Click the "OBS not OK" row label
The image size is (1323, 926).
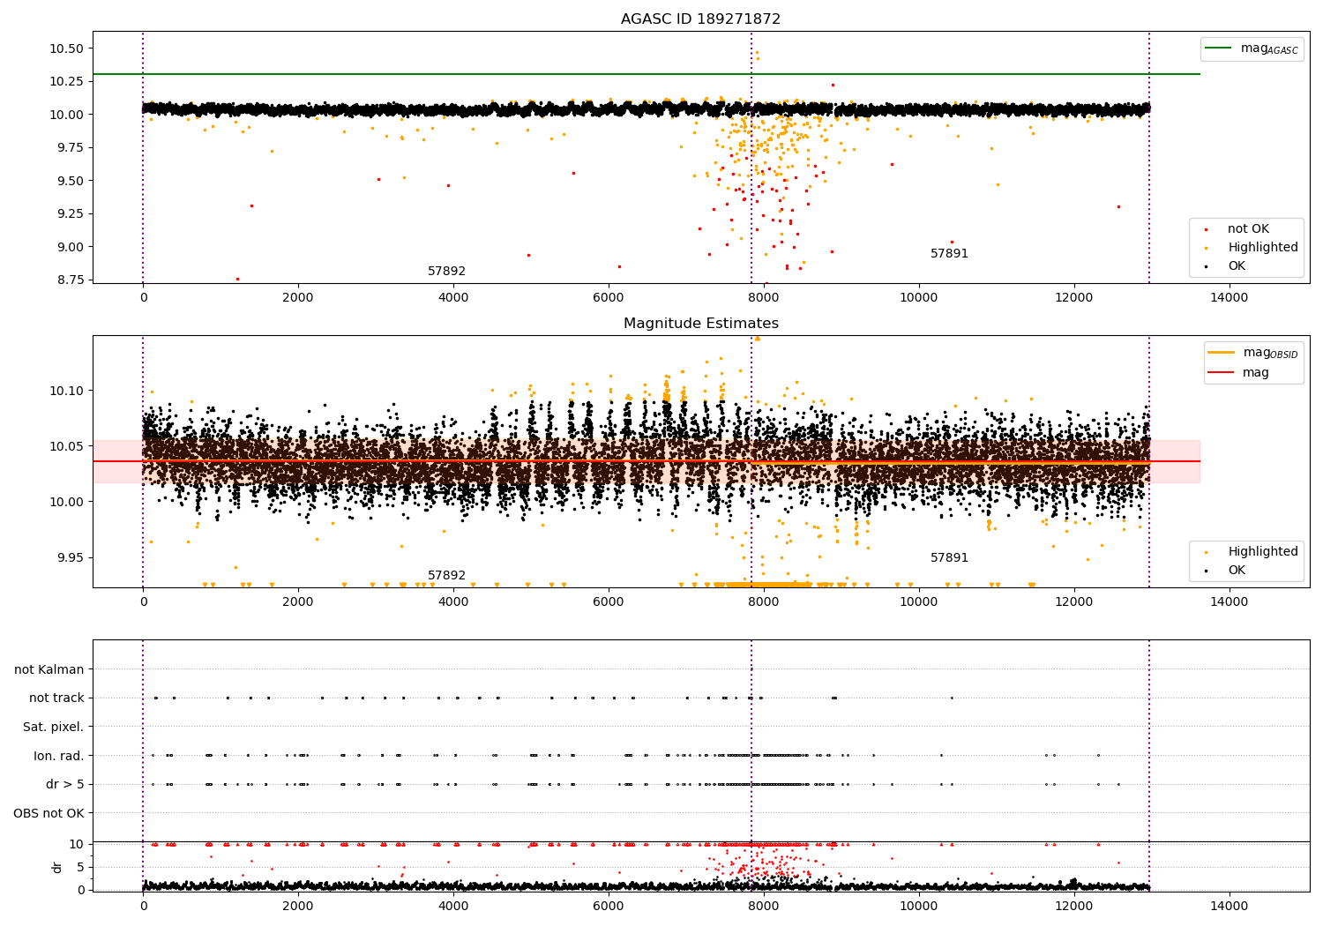49,813
